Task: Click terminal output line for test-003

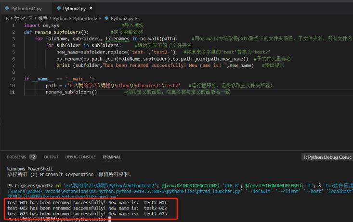Action: 87,214
